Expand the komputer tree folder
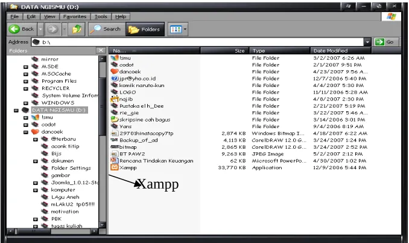 point(36,190)
